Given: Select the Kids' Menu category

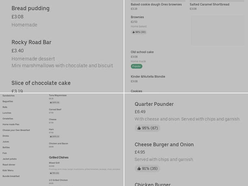Looking at the screenshot, I should coord(7,170).
